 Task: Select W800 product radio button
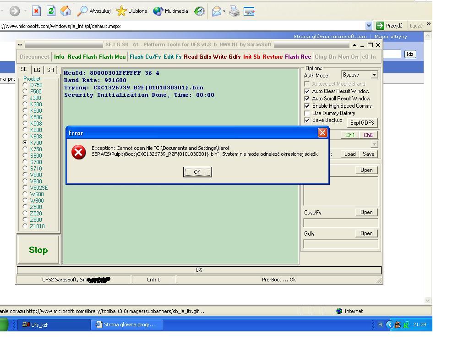pyautogui.click(x=25, y=200)
